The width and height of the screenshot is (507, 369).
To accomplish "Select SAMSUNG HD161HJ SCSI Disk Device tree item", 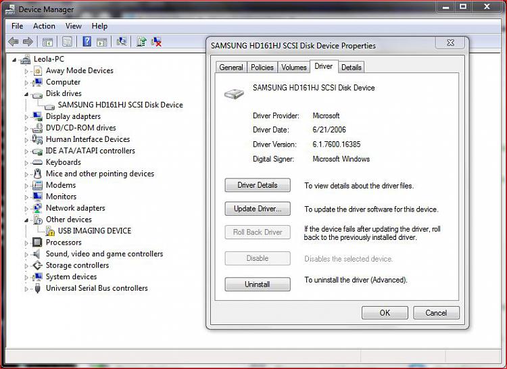I will (x=120, y=105).
